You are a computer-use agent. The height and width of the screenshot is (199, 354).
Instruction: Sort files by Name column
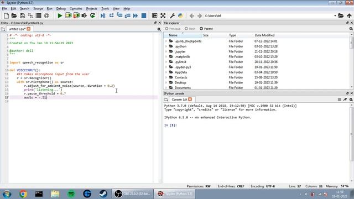coord(173,35)
